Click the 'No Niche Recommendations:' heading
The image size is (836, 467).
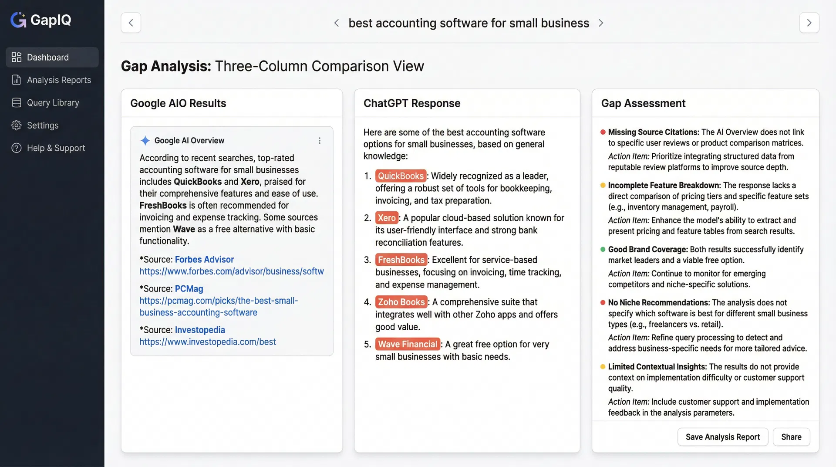pyautogui.click(x=659, y=302)
